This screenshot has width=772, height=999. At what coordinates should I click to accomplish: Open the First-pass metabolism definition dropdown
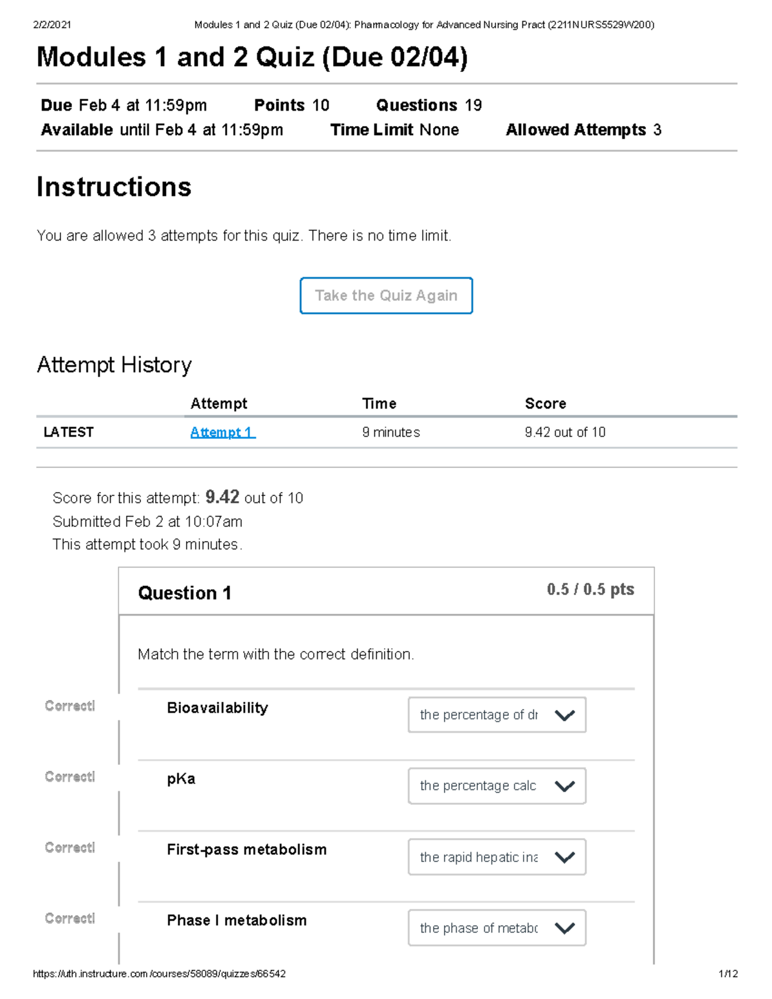(496, 857)
